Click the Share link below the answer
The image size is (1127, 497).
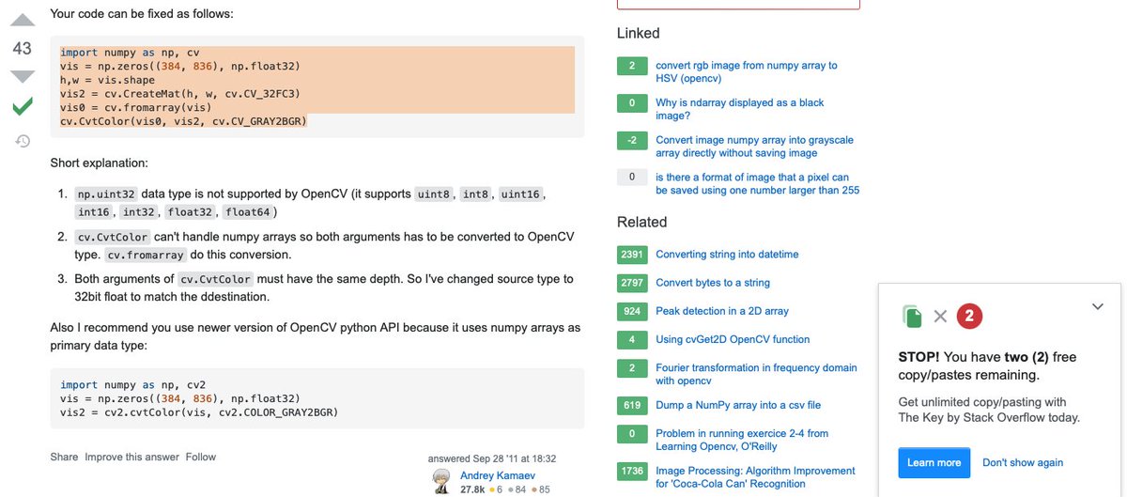click(64, 457)
